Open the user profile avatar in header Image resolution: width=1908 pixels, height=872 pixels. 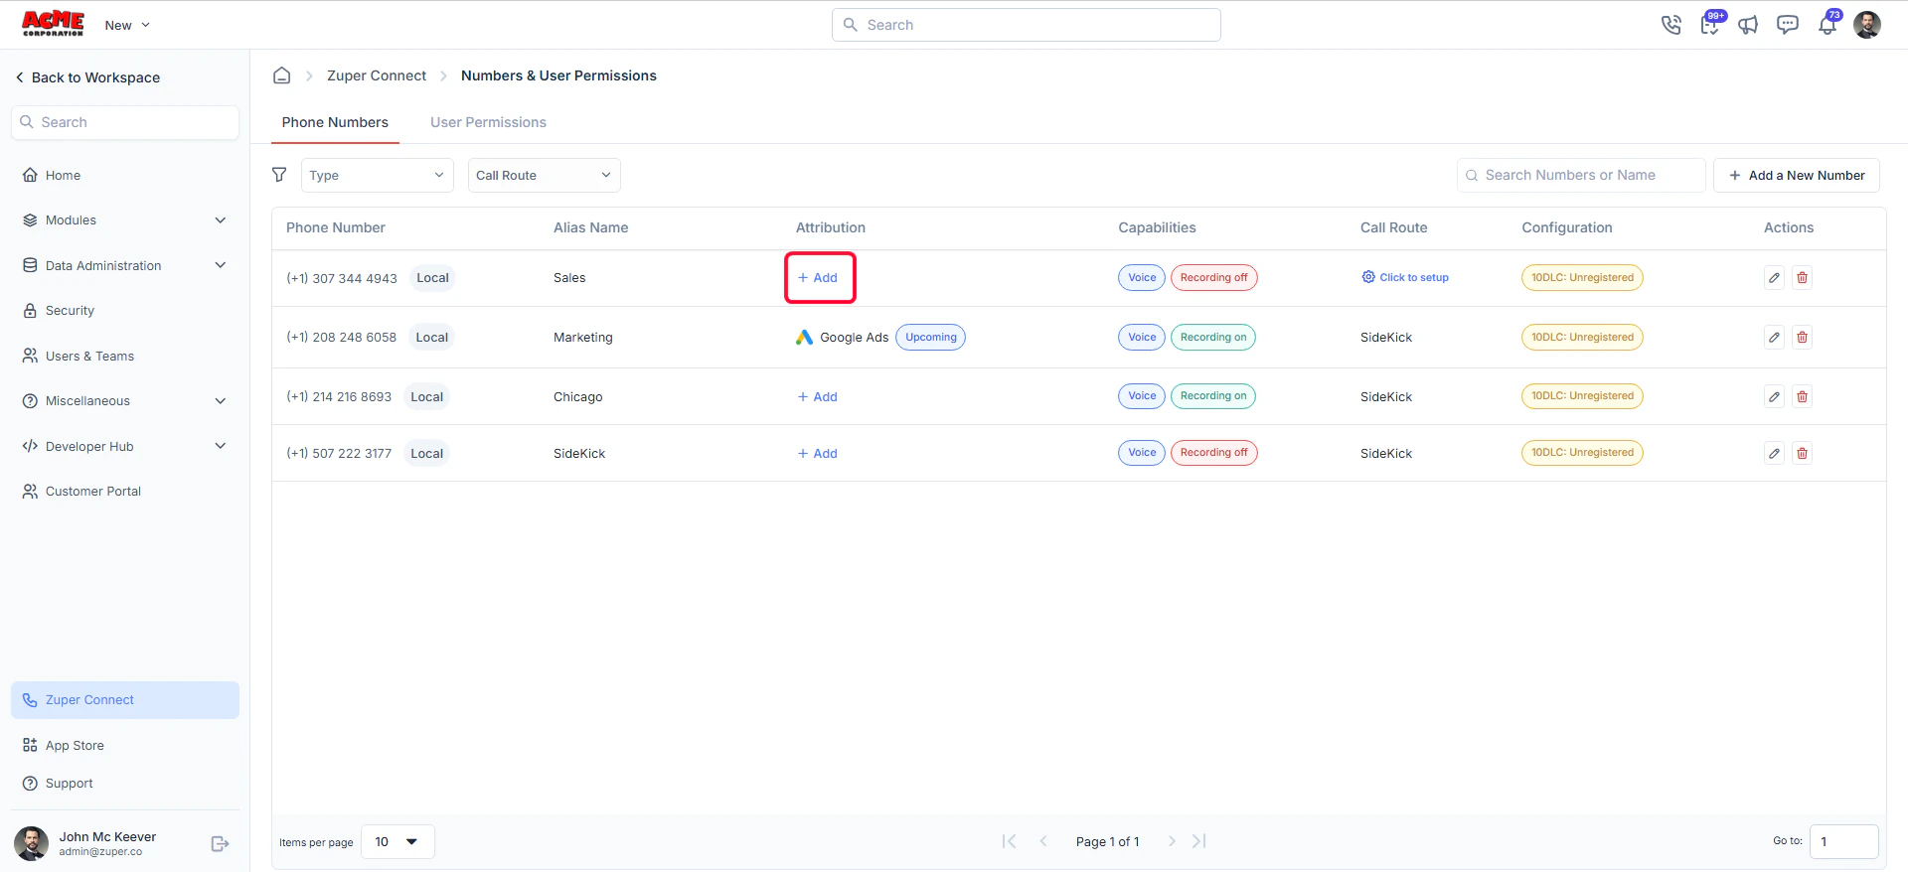click(1867, 25)
